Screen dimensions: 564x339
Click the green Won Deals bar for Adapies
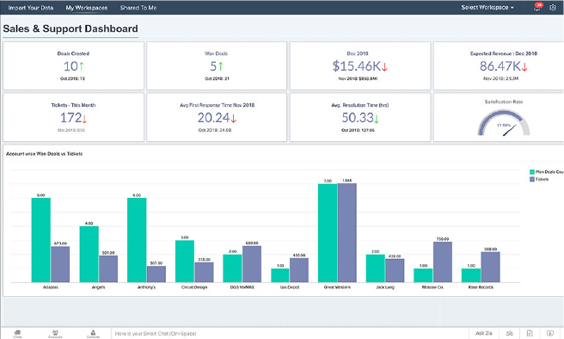[40, 240]
